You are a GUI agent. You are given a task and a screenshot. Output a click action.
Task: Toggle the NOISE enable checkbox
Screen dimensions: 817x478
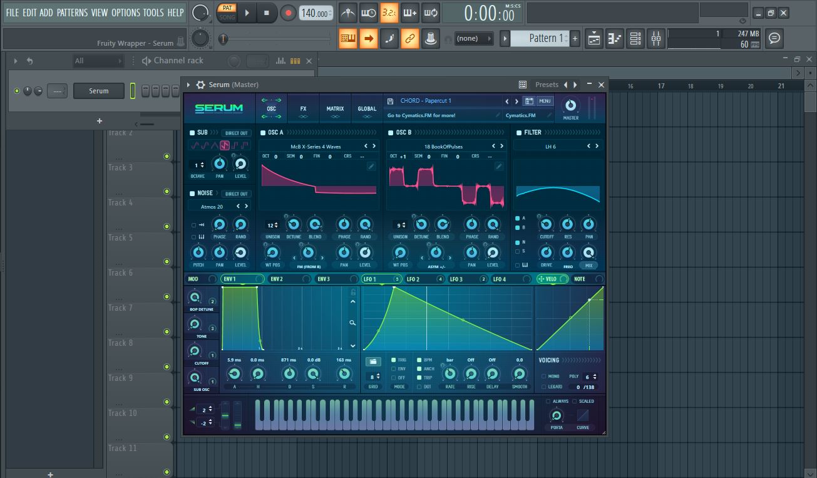(192, 194)
